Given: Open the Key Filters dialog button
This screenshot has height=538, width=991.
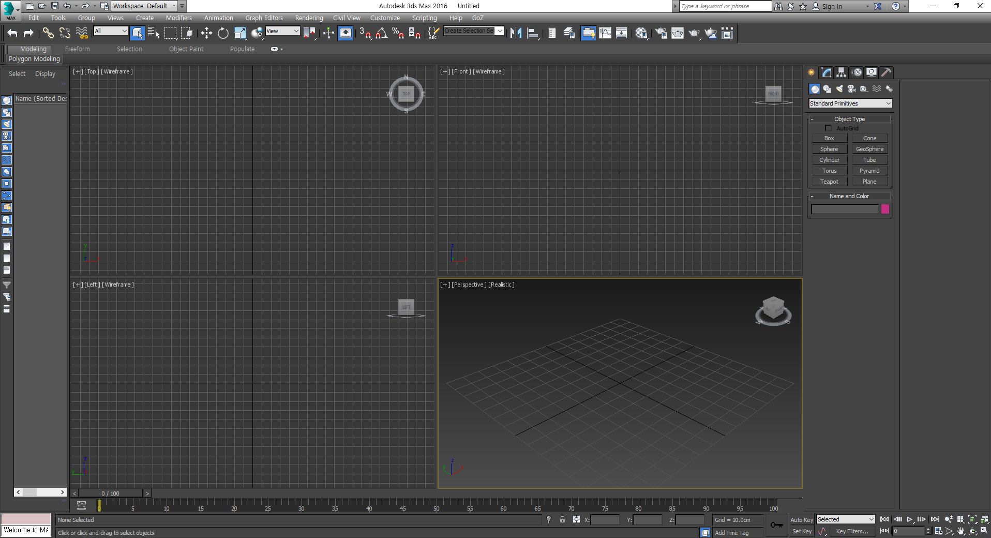Looking at the screenshot, I should coord(852,531).
